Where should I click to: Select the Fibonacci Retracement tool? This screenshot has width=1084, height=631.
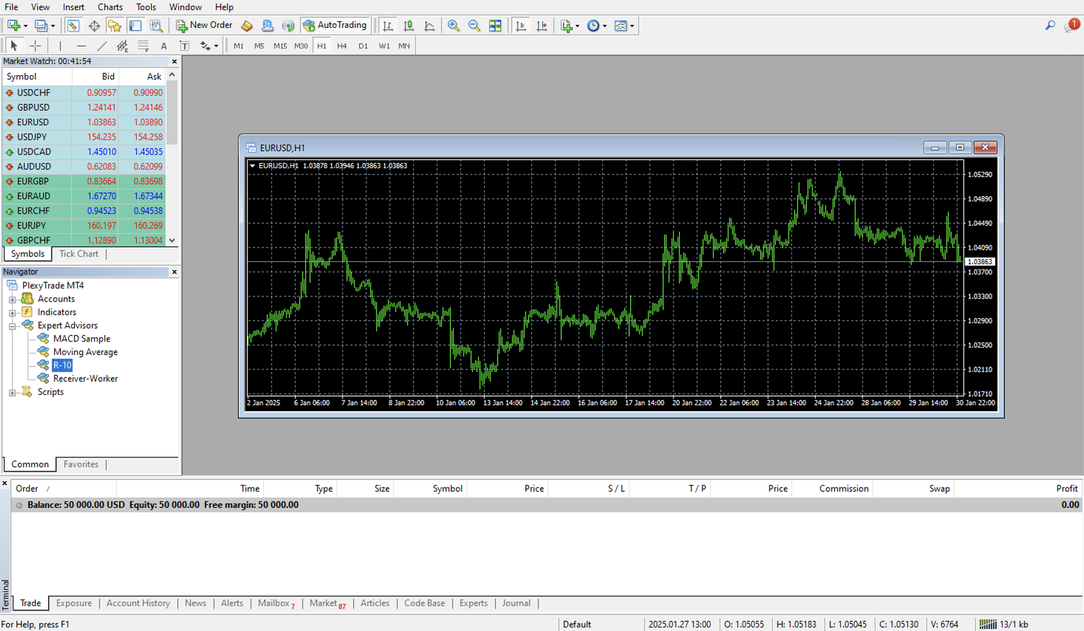pyautogui.click(x=143, y=45)
